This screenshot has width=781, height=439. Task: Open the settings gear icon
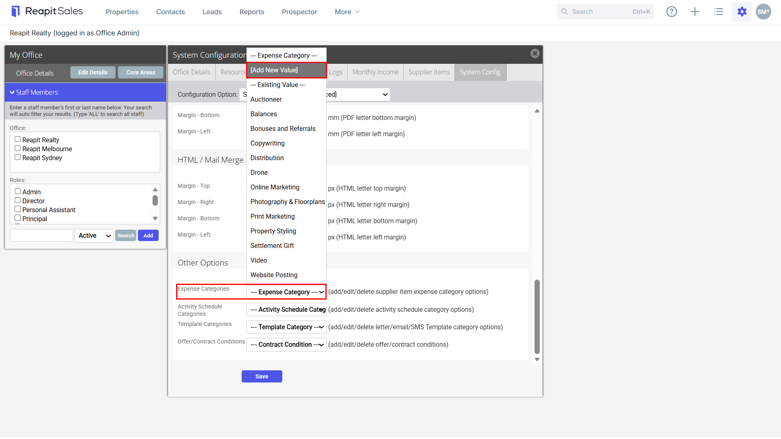[x=742, y=12]
